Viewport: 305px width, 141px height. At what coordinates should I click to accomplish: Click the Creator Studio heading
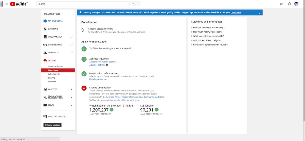click(x=52, y=14)
